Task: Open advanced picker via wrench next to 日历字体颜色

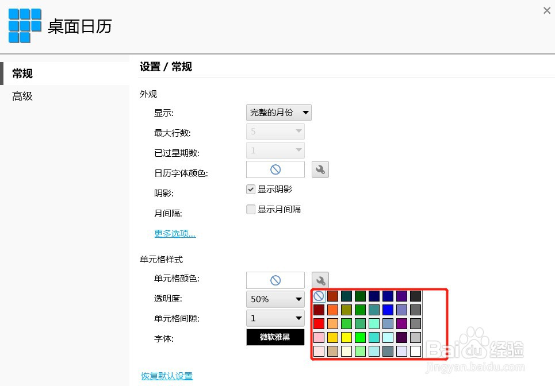Action: (x=320, y=169)
